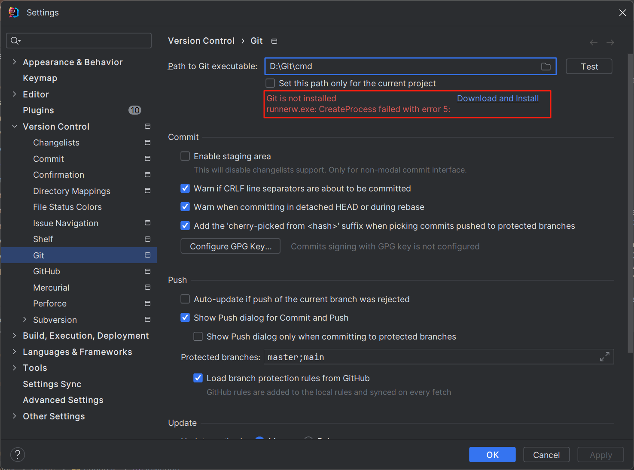Click the forward navigation arrow

pyautogui.click(x=610, y=42)
